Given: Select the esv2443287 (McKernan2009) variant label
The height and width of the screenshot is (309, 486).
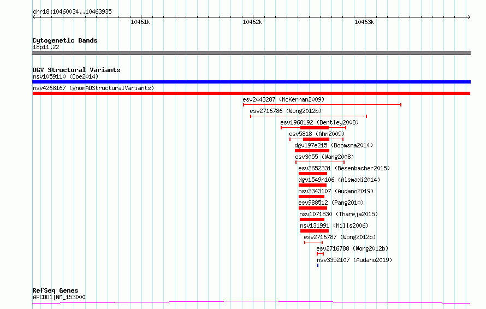Looking at the screenshot, I should (283, 99).
